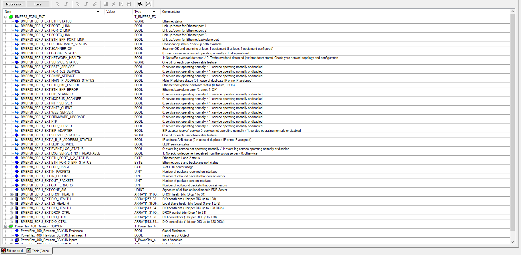Click the vertical scrollbar down arrow
The image size is (521, 255).
[512, 242]
